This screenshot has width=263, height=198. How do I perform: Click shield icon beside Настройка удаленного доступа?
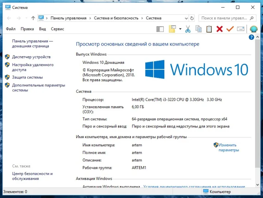pos(7,65)
